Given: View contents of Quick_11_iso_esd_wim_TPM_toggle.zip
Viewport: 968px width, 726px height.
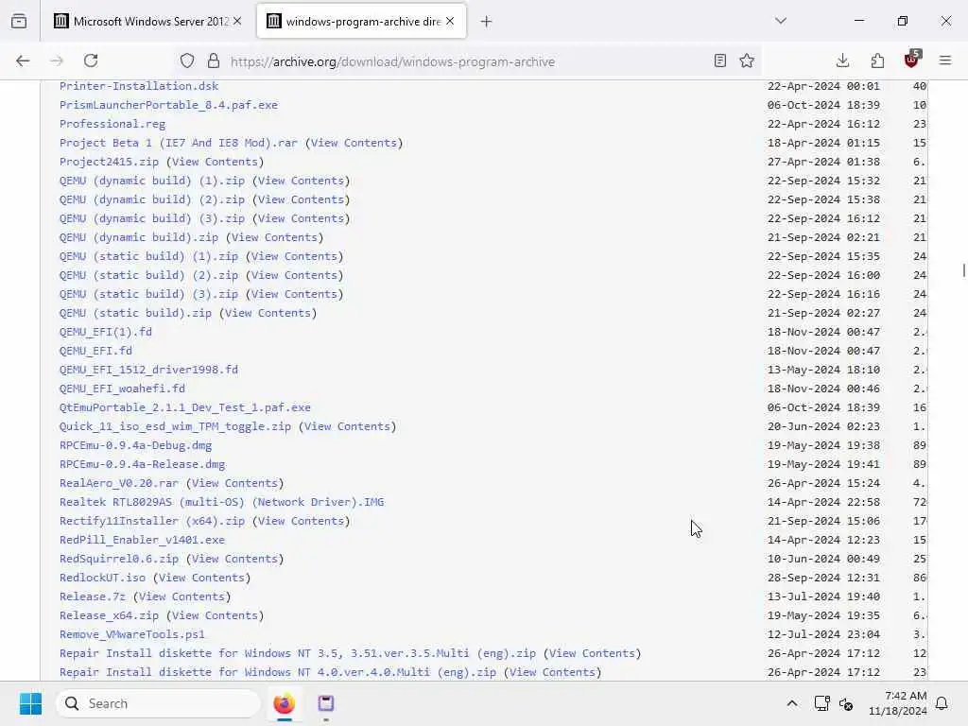Looking at the screenshot, I should pyautogui.click(x=347, y=426).
